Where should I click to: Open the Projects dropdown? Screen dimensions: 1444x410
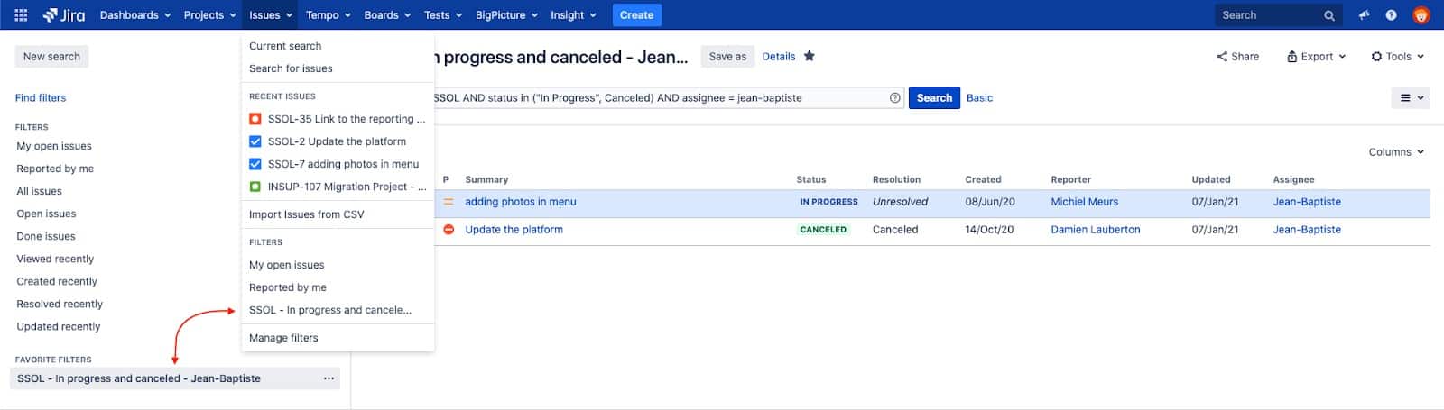(x=209, y=15)
